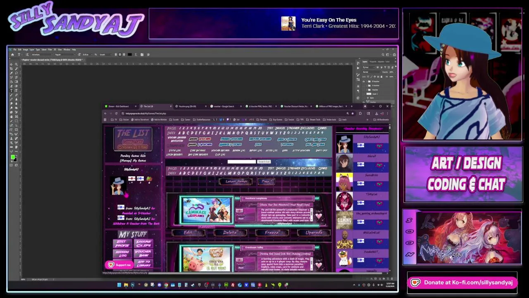Open browser downloads icon
Image resolution: width=529 pixels, height=298 pixels.
376,113
